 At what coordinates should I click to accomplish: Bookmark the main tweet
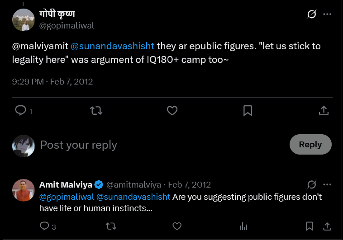248,111
